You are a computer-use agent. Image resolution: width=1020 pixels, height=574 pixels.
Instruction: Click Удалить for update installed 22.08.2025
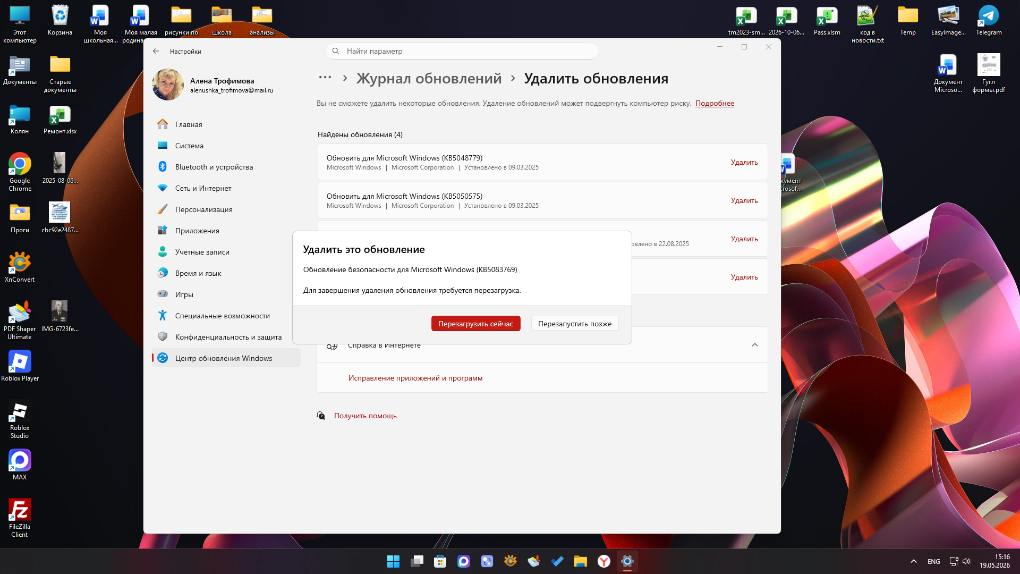click(x=744, y=239)
